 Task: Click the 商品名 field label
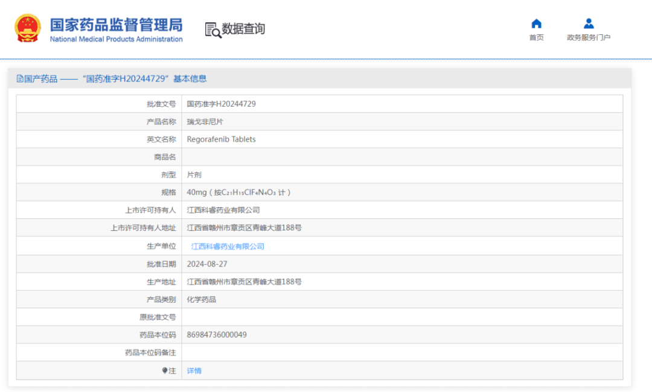click(x=165, y=157)
